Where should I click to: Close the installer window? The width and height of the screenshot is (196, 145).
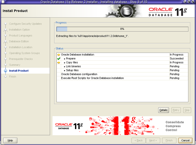pyautogui.click(x=193, y=2)
